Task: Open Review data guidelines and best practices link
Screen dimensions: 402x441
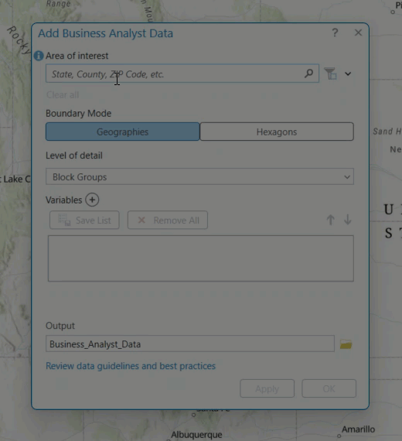Action: 131,366
